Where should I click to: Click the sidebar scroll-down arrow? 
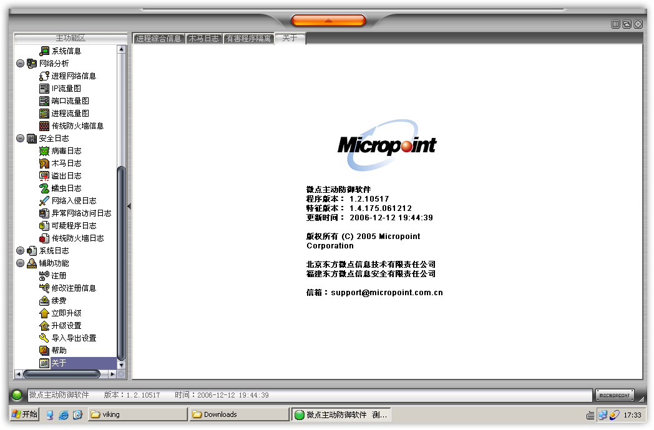pos(121,365)
